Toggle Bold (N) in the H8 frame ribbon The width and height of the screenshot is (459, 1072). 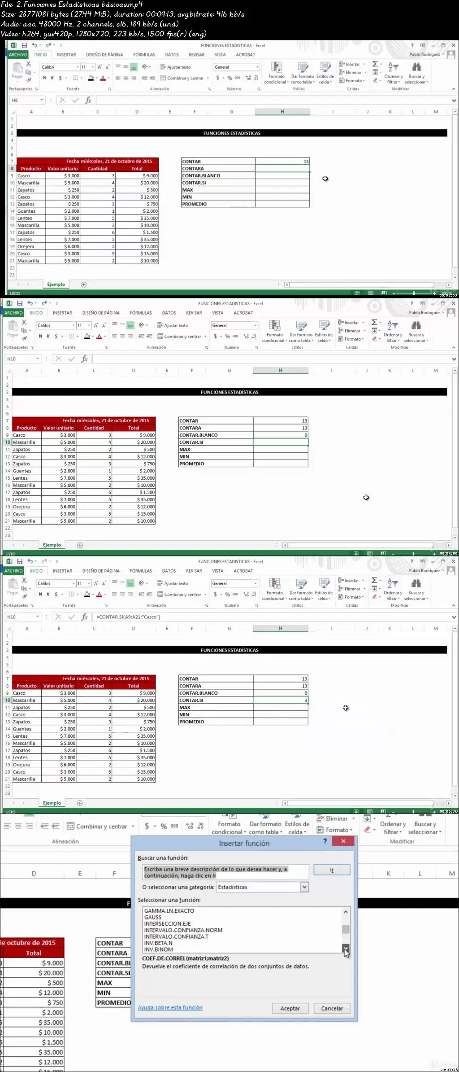click(x=45, y=78)
